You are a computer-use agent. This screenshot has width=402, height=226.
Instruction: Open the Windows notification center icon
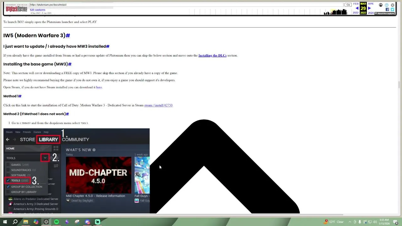(396, 222)
